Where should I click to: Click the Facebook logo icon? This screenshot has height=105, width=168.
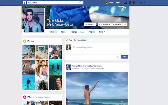pyautogui.click(x=24, y=3)
